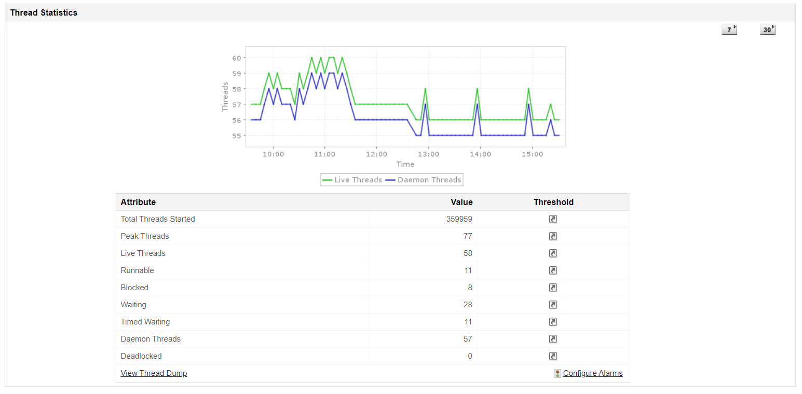Screen dimensions: 802x394
Task: Configure threshold for Live Threads row
Action: pyautogui.click(x=552, y=253)
